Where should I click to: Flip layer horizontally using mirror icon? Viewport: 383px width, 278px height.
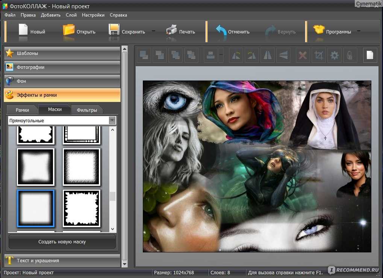(x=268, y=55)
